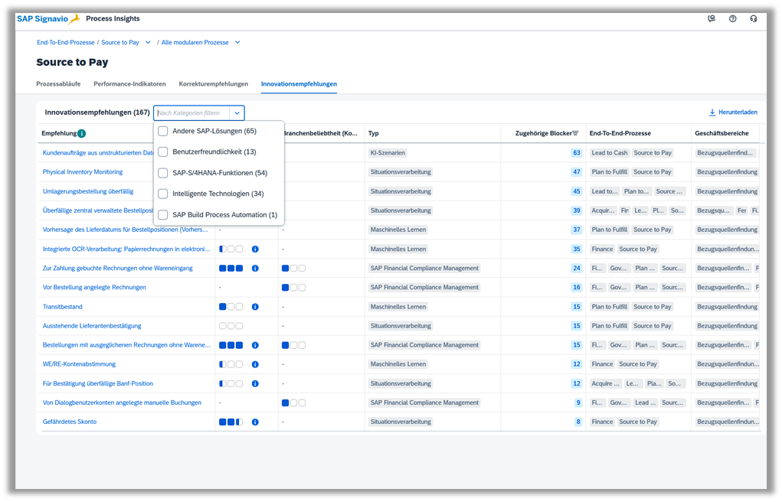
Task: Open End-To-End-Prozesse breadcrumb link
Action: tap(66, 42)
